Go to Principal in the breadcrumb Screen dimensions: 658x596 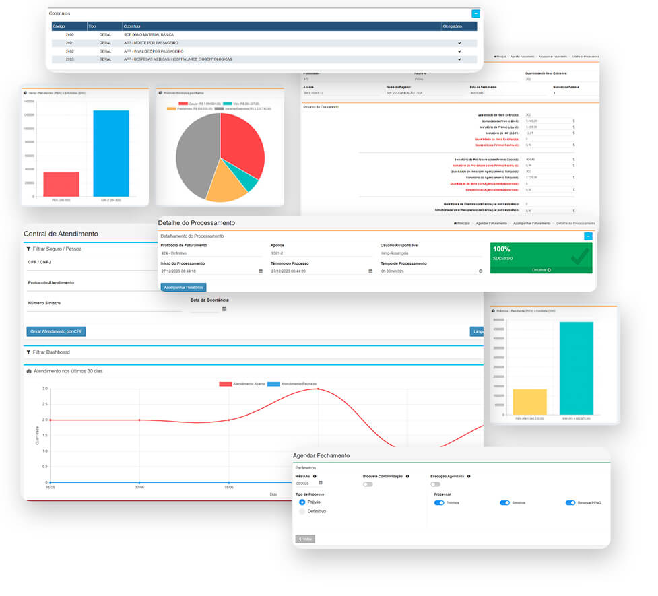coord(461,223)
